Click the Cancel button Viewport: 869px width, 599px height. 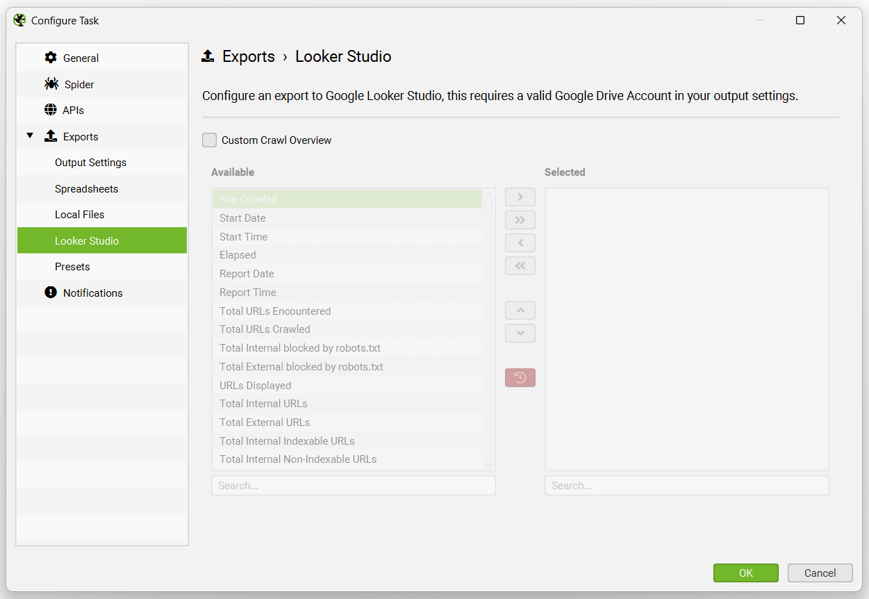click(x=820, y=573)
